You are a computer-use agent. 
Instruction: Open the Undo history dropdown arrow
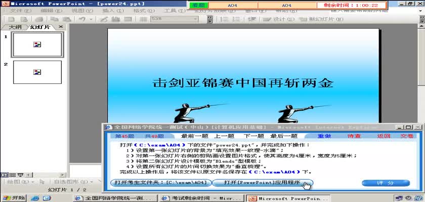[91, 20]
